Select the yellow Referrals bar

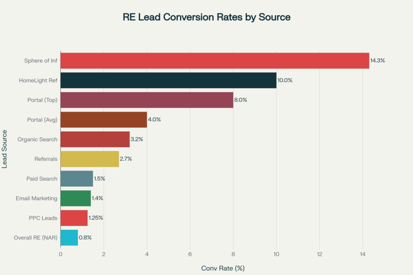click(x=90, y=159)
